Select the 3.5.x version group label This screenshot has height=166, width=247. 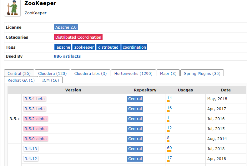[x=14, y=119]
